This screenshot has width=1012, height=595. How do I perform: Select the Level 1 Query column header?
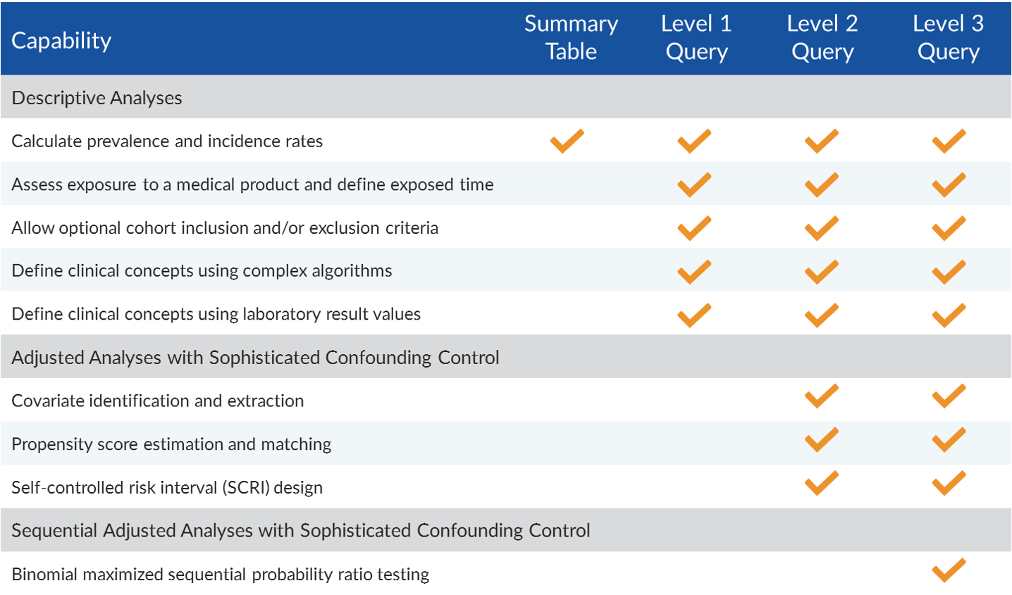click(x=696, y=37)
